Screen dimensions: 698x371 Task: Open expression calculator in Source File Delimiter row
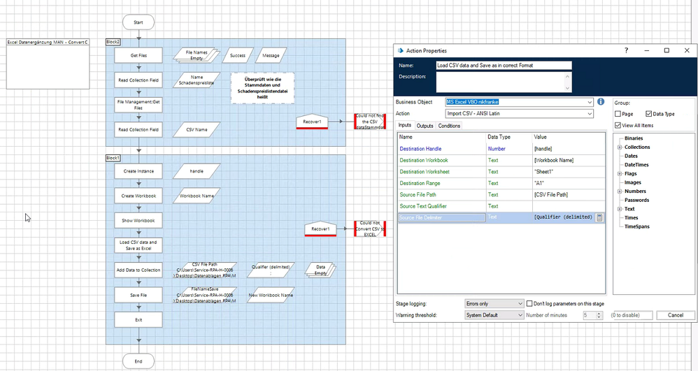point(599,217)
